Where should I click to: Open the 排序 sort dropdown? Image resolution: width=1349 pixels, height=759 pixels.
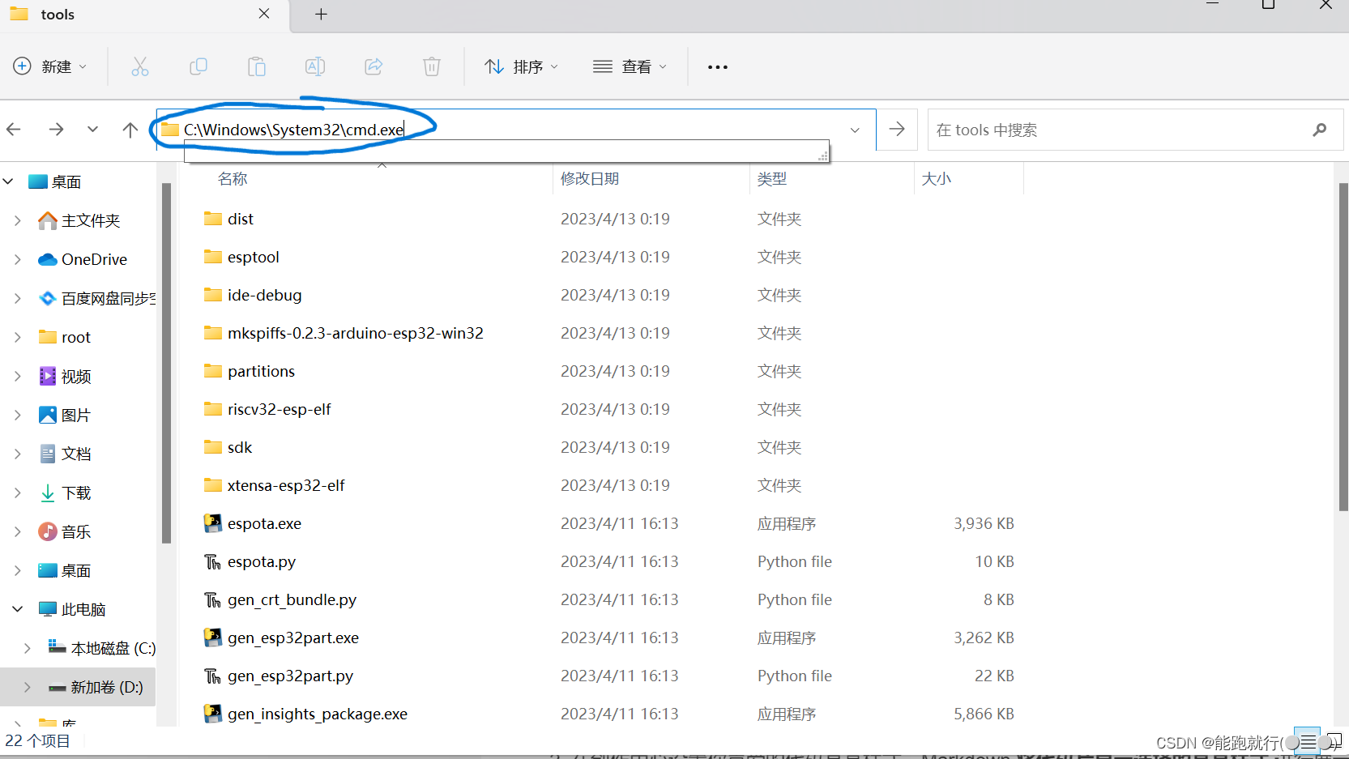tap(521, 66)
